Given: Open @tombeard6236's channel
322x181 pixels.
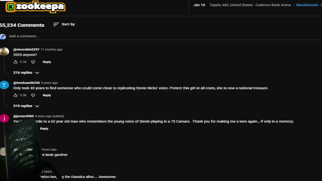Looking at the screenshot, I should 26,83.
